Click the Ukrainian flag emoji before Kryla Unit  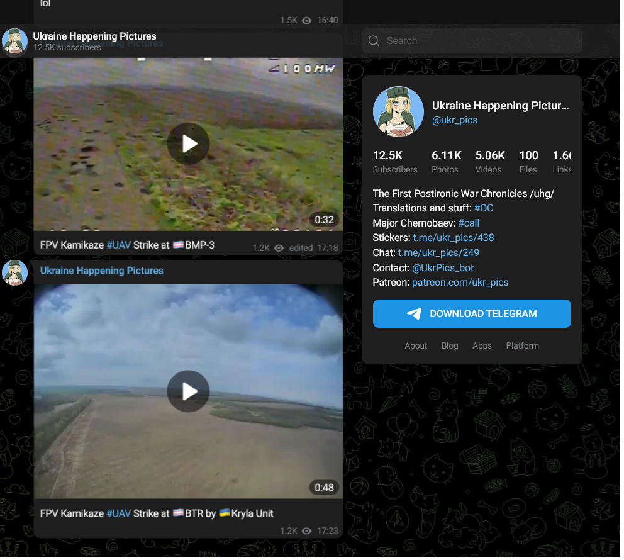pyautogui.click(x=225, y=513)
